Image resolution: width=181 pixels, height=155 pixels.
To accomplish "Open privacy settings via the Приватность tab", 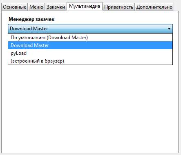I will (118, 7).
